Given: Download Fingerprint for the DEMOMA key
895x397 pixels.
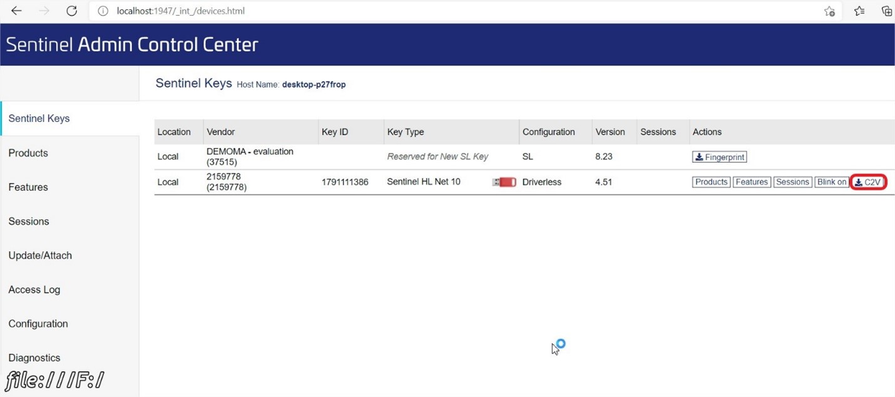Looking at the screenshot, I should click(x=719, y=157).
